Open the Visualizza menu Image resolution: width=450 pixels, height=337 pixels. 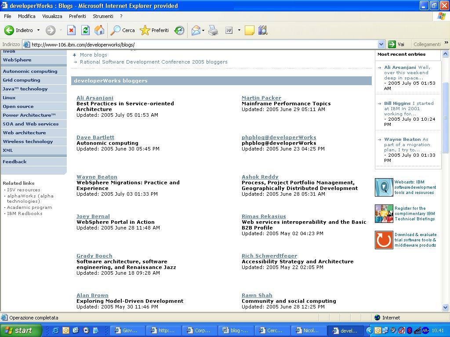[x=52, y=16]
